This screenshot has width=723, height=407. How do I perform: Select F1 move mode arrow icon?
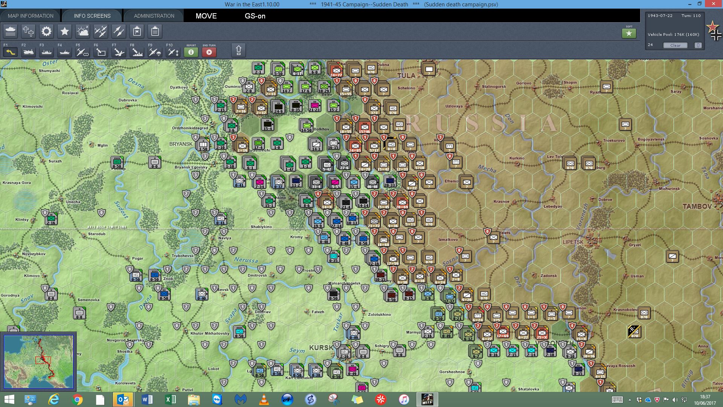(x=10, y=52)
